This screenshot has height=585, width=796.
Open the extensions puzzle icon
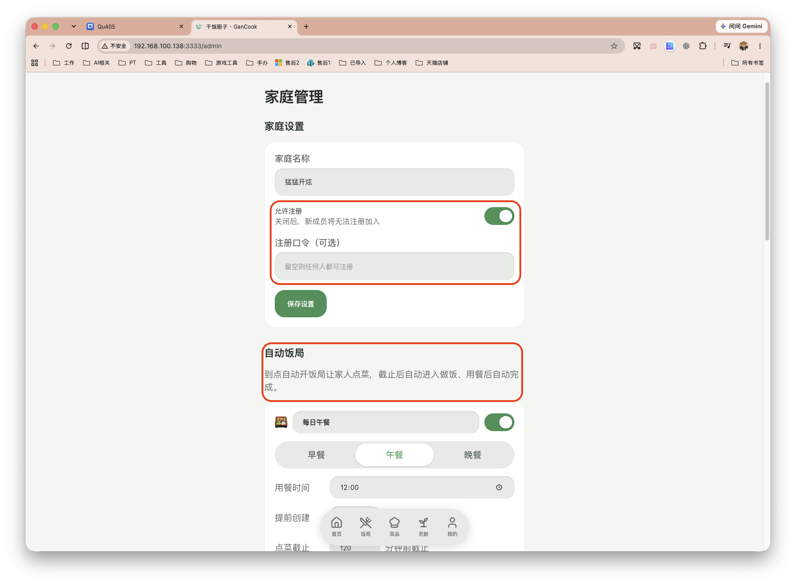703,46
